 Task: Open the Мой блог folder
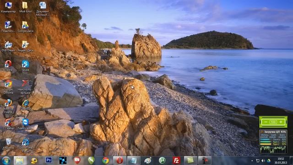click(26, 7)
